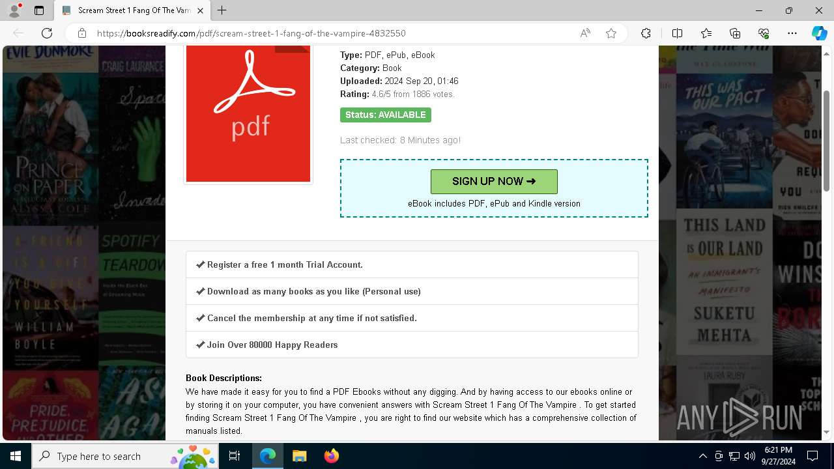Click the Edge profile avatar icon
This screenshot has height=469, width=834.
pyautogui.click(x=14, y=10)
